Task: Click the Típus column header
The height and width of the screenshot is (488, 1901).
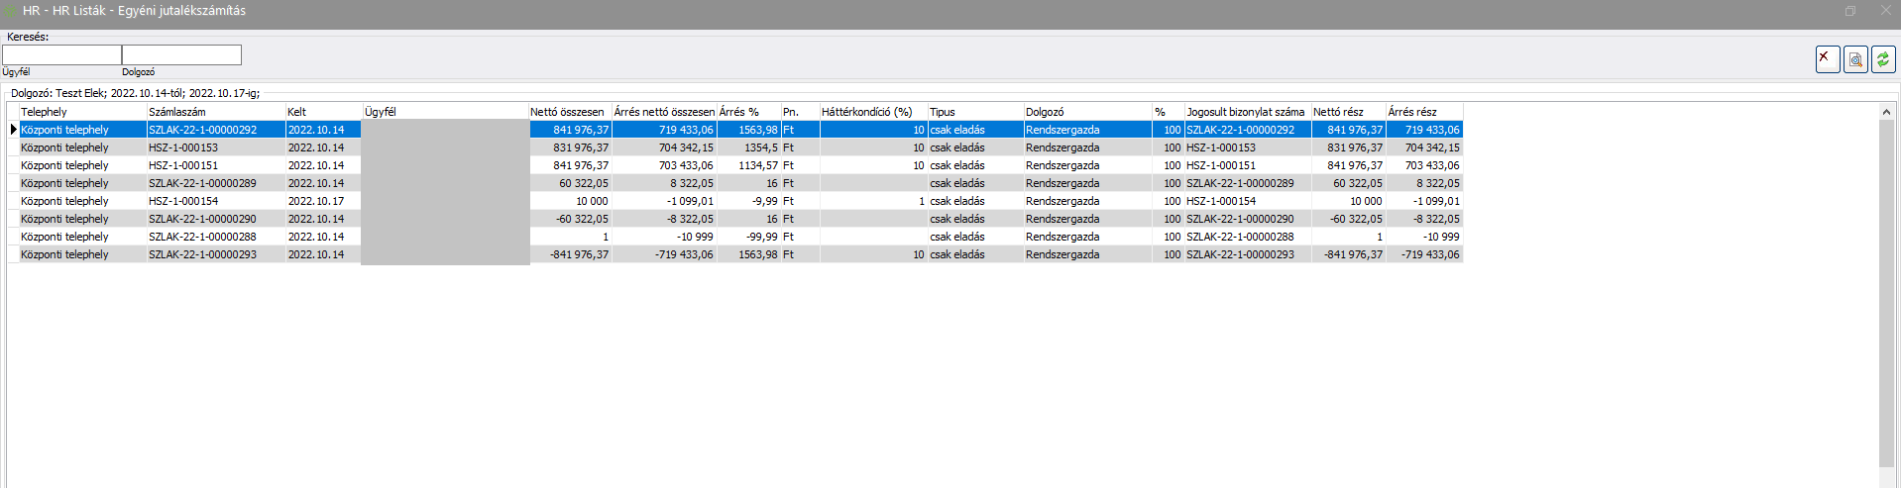Action: [x=973, y=112]
